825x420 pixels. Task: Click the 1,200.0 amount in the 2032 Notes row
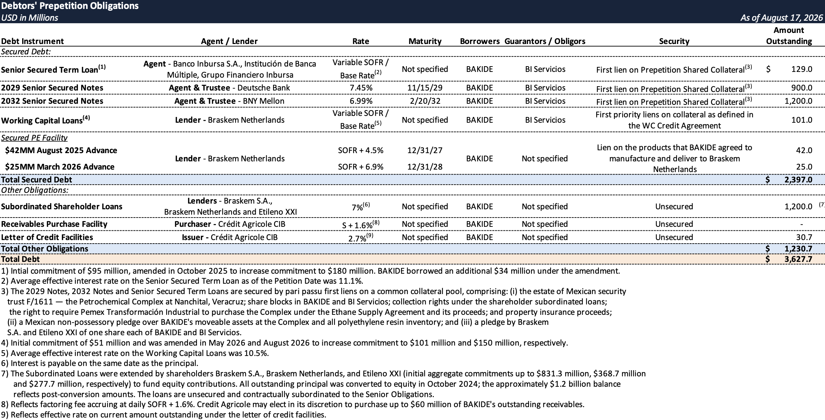(799, 101)
